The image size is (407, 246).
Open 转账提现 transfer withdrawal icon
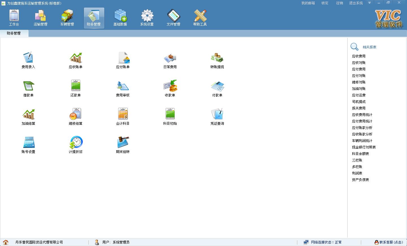tap(217, 60)
